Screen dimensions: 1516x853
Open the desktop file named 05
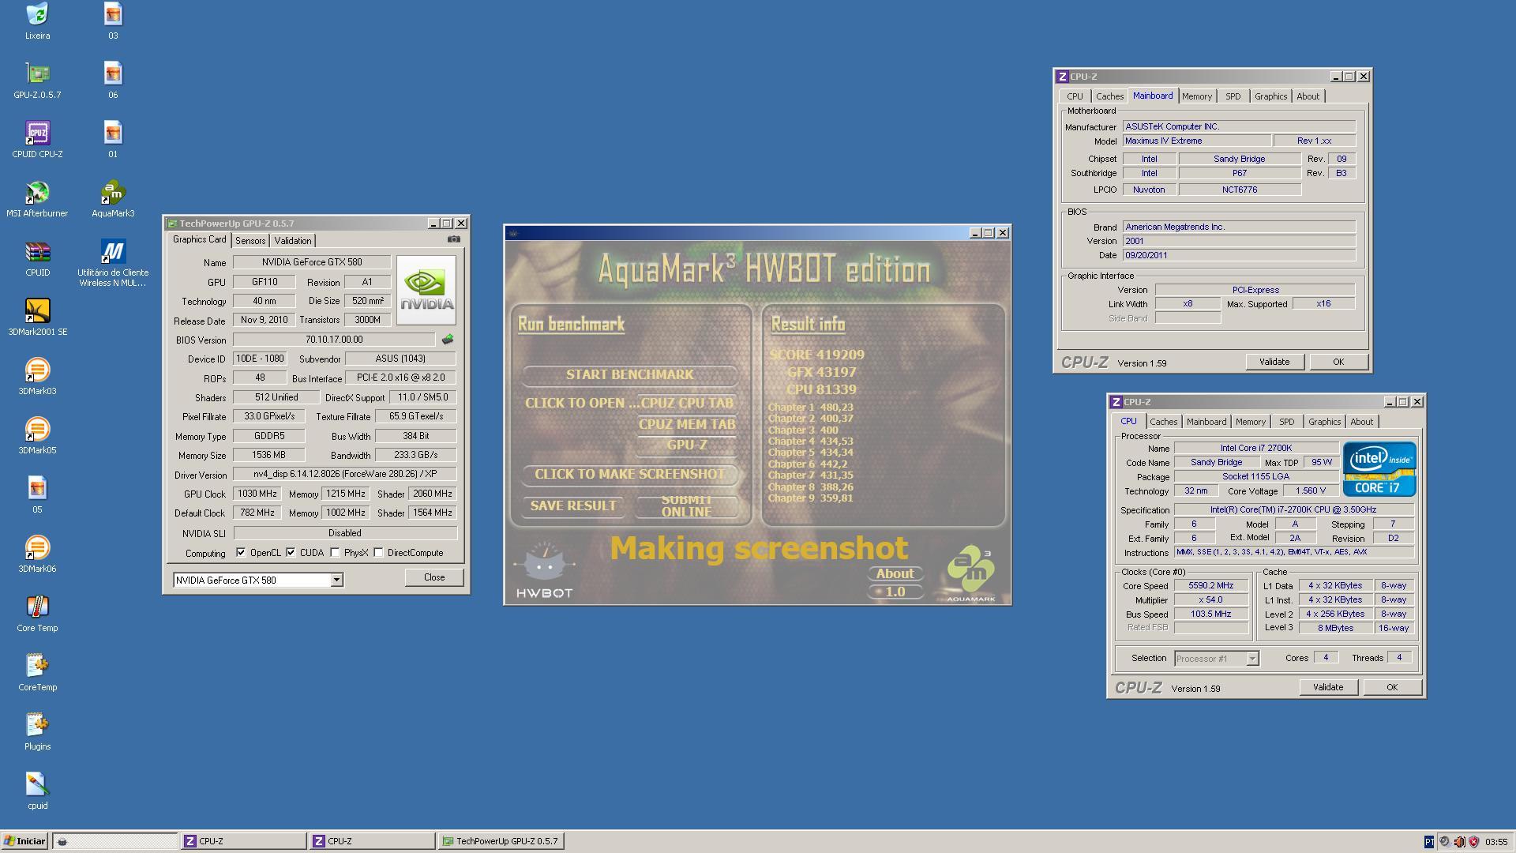(37, 495)
